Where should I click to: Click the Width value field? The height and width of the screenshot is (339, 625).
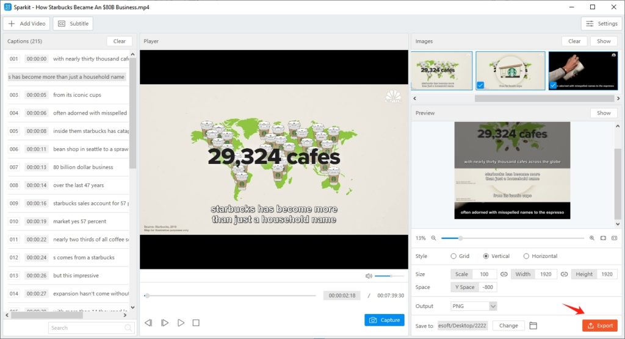coord(545,274)
